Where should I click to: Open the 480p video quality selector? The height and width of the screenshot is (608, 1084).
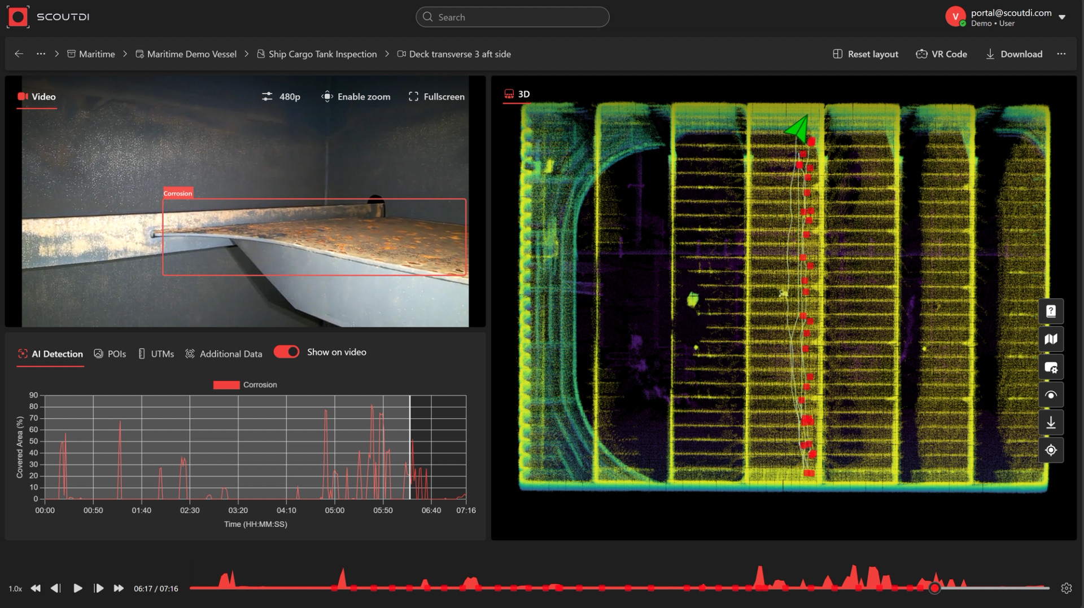[281, 96]
